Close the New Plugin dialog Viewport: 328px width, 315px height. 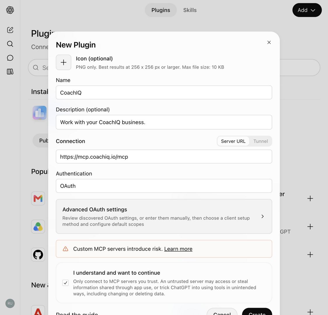(x=269, y=42)
